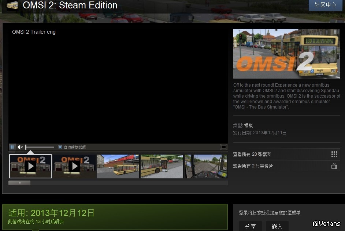
Task: Click the OMSI 2 game header image
Action: (x=287, y=54)
